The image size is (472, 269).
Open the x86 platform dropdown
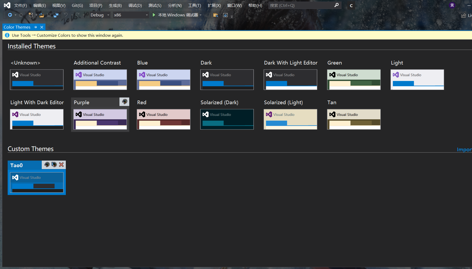(x=131, y=15)
